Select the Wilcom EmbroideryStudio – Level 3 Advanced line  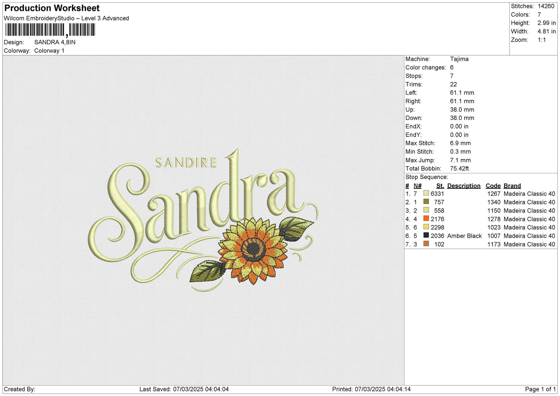click(x=66, y=18)
